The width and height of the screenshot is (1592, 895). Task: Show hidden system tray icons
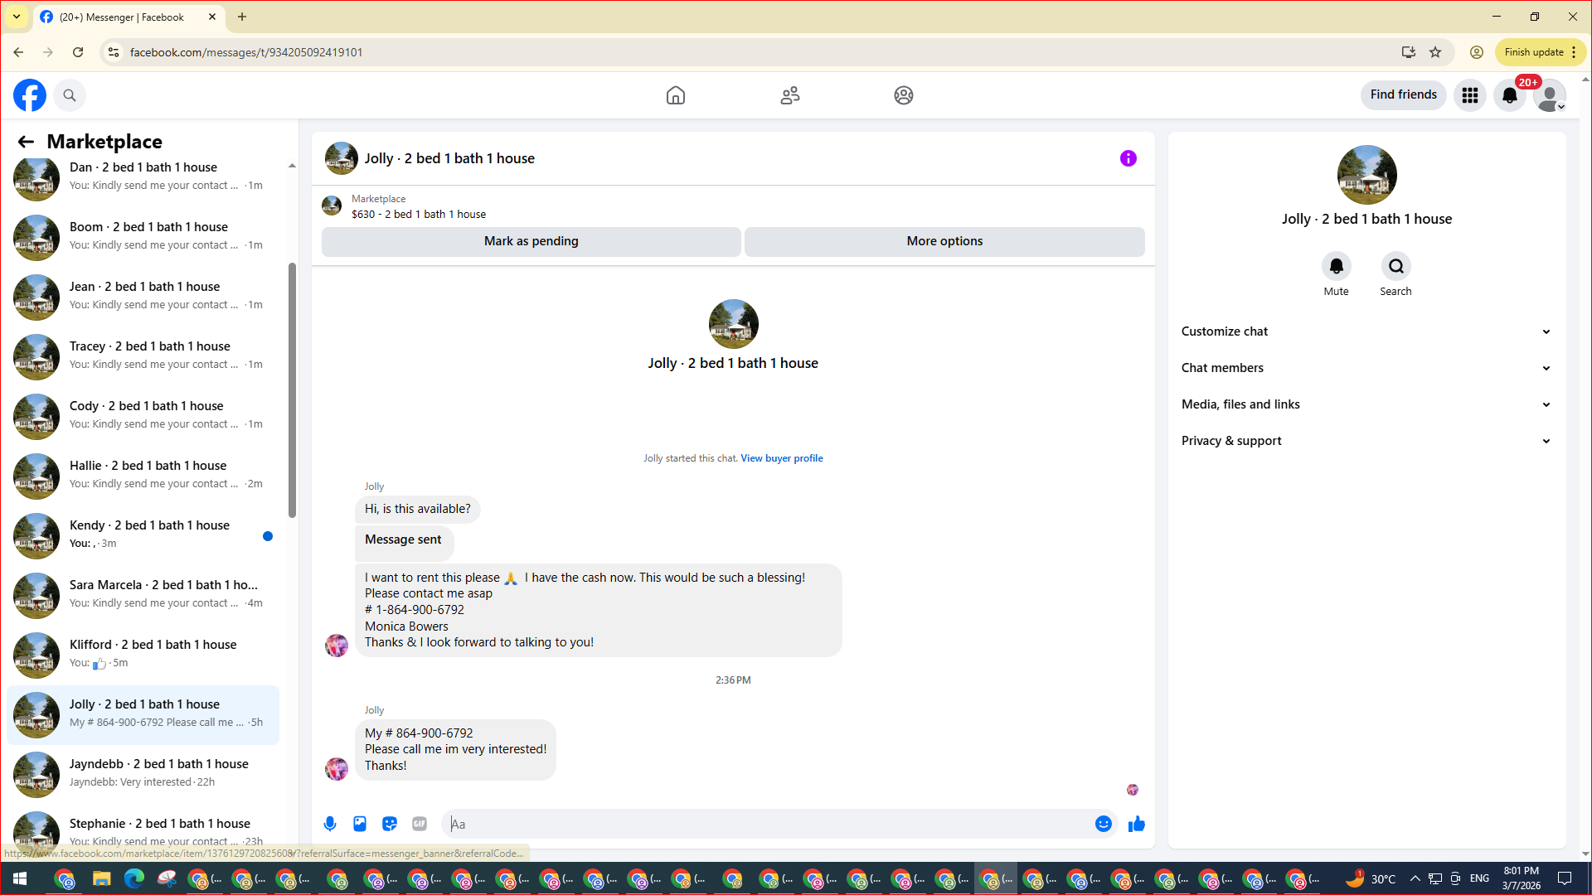pyautogui.click(x=1415, y=878)
